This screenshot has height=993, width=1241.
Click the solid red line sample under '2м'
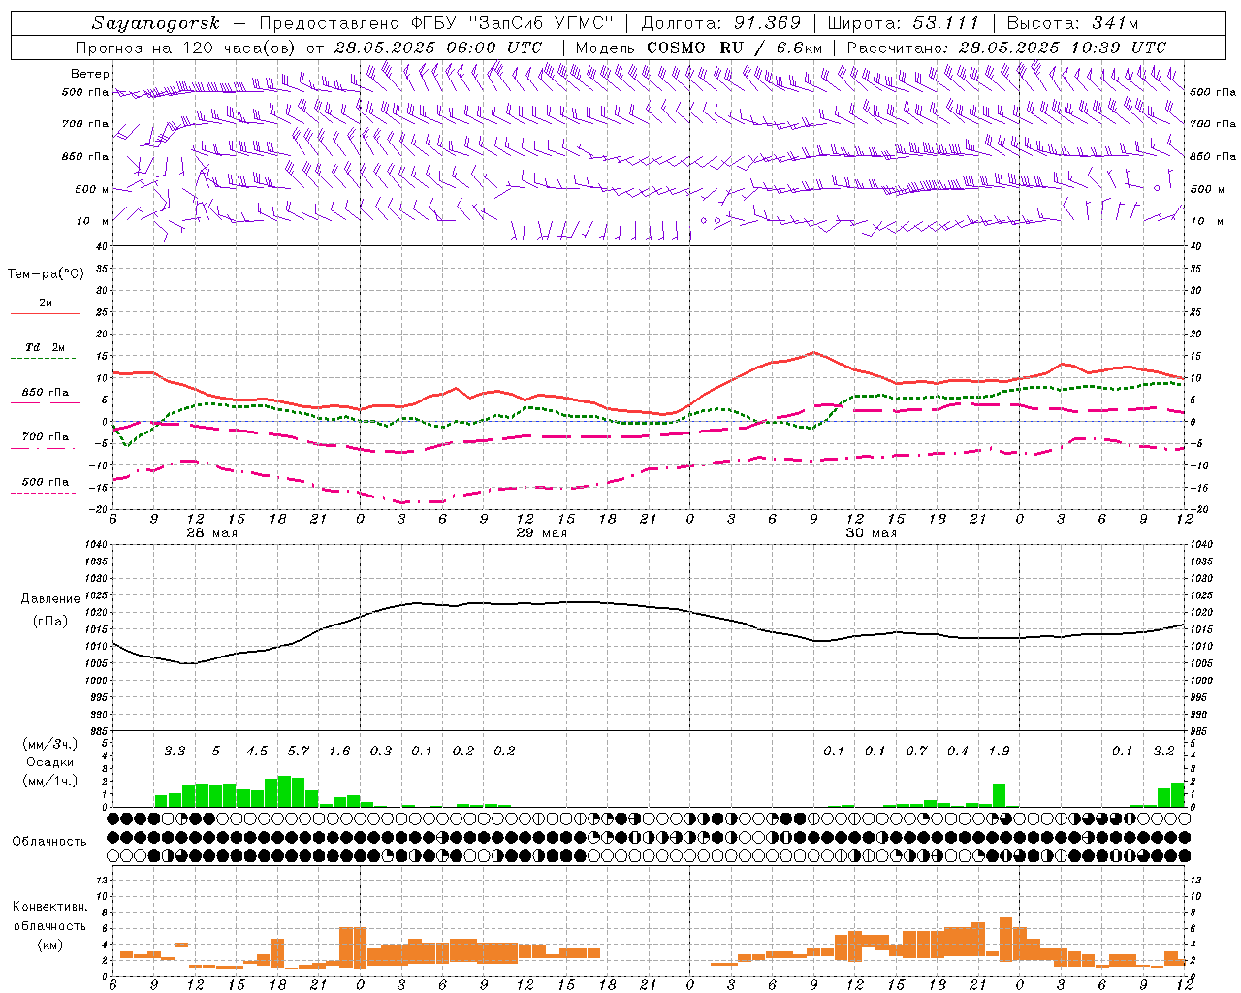click(x=45, y=314)
